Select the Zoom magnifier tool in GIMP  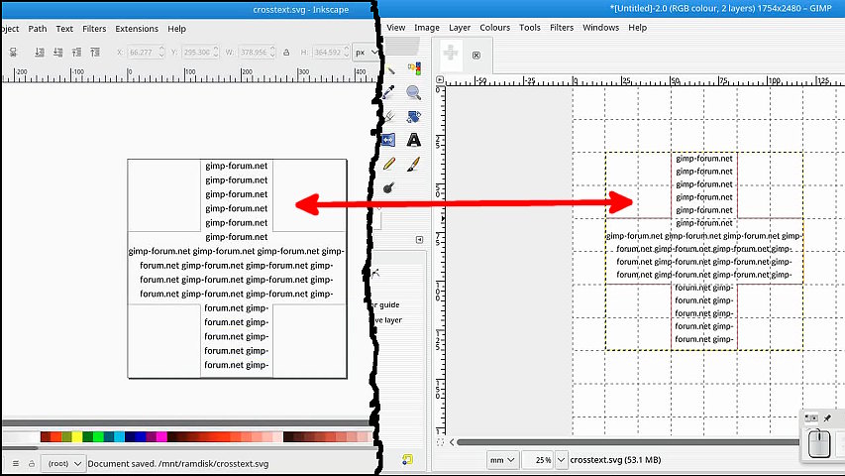tap(413, 93)
